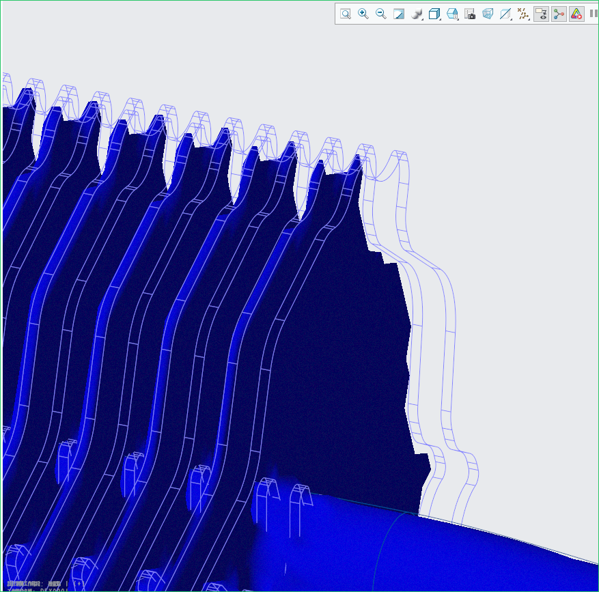
Task: Click the [+] marker in status text
Action: coord(78,584)
